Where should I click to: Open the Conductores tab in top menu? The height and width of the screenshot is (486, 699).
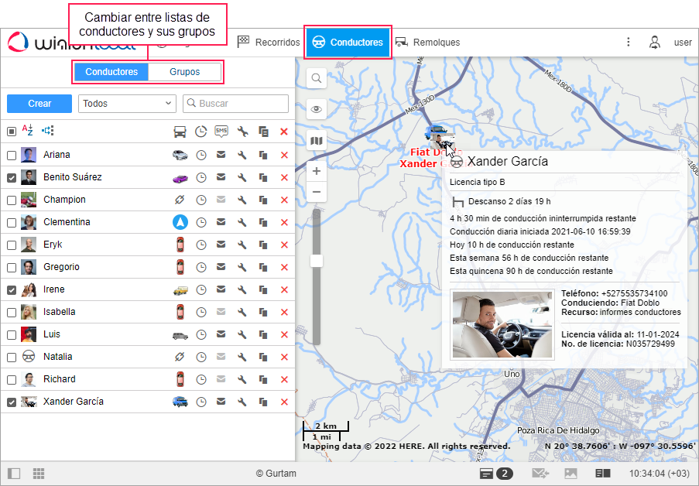pos(348,43)
